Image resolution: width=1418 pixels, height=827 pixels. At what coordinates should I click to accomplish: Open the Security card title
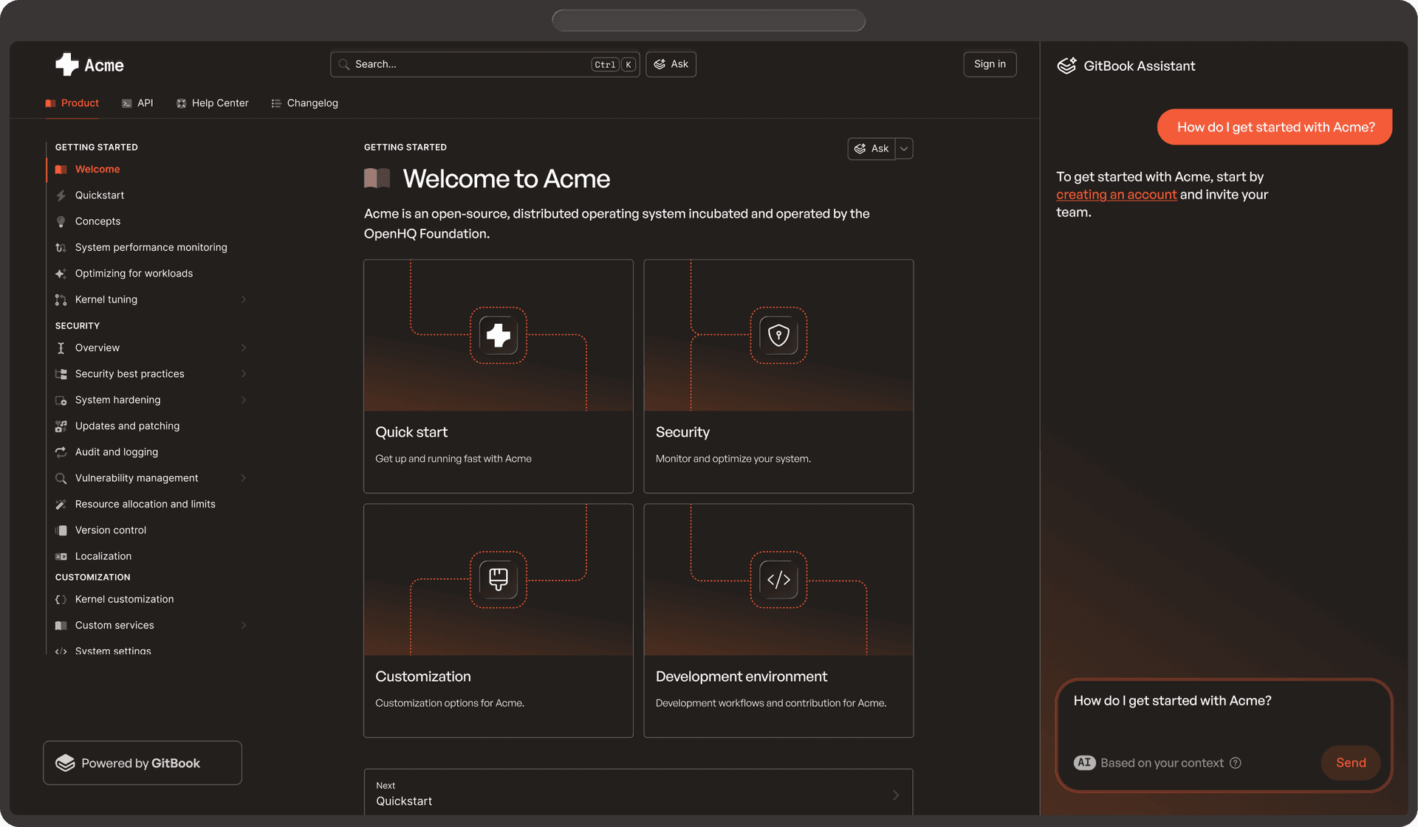[x=682, y=432]
